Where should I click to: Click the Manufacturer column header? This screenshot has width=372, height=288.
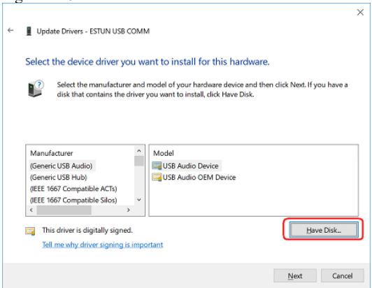(x=52, y=153)
